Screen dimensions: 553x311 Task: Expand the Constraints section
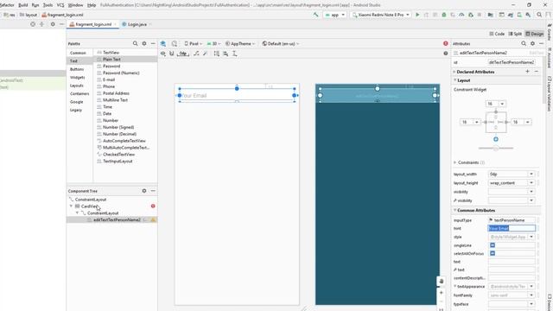(x=455, y=162)
